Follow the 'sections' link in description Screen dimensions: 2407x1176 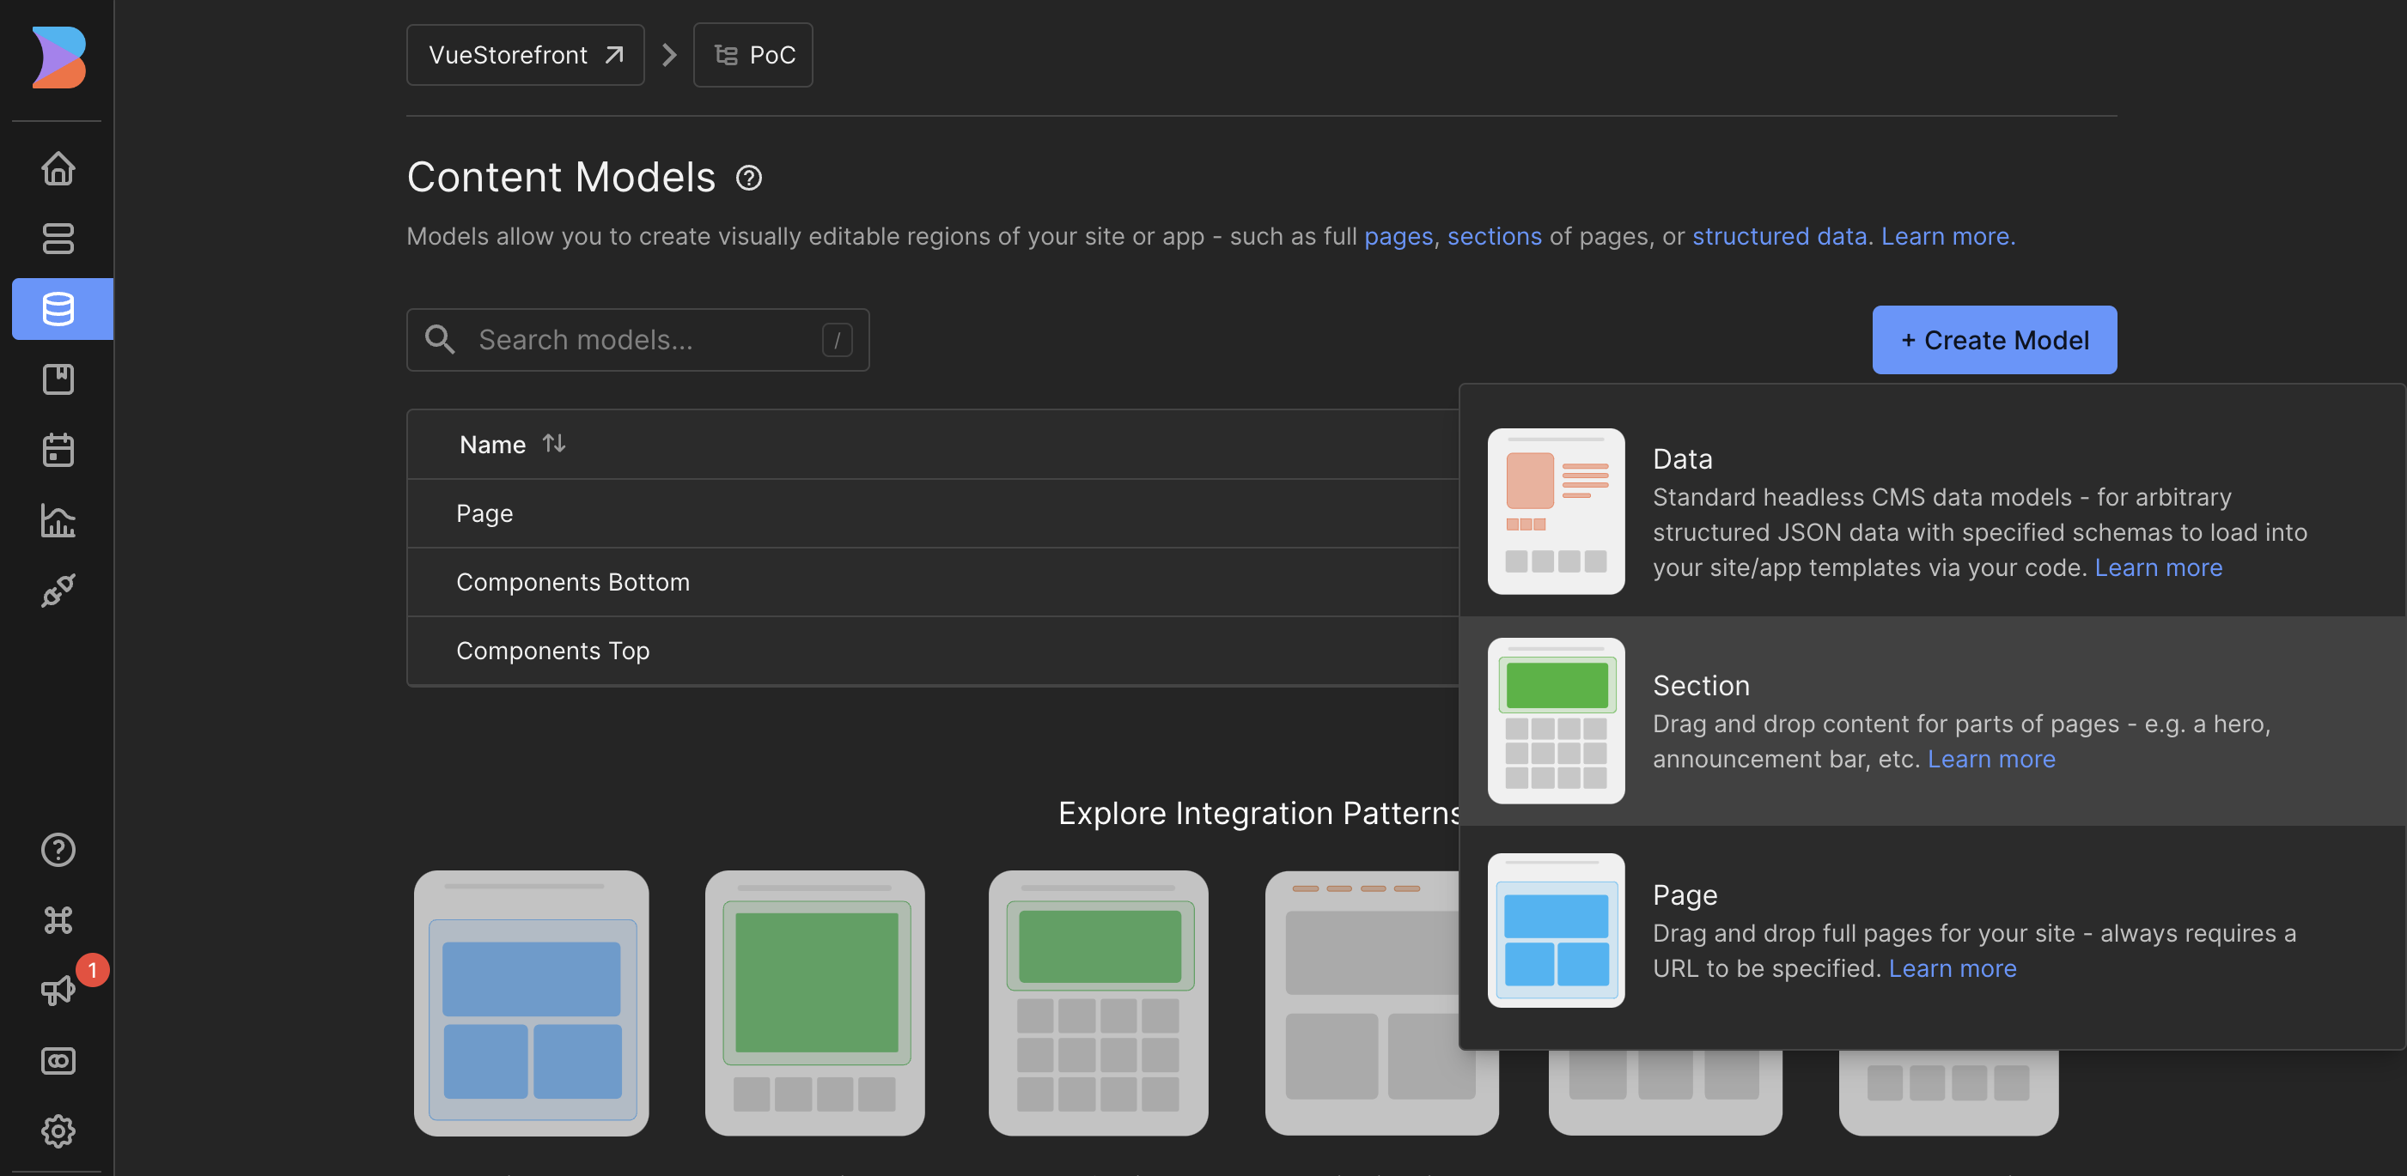pos(1494,236)
